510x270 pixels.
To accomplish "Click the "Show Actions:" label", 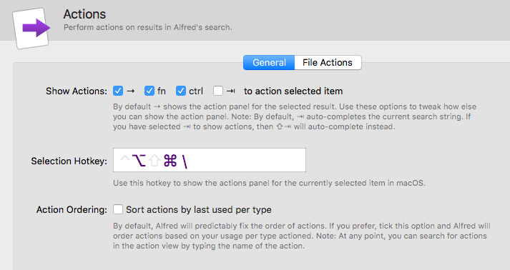I will coord(77,91).
